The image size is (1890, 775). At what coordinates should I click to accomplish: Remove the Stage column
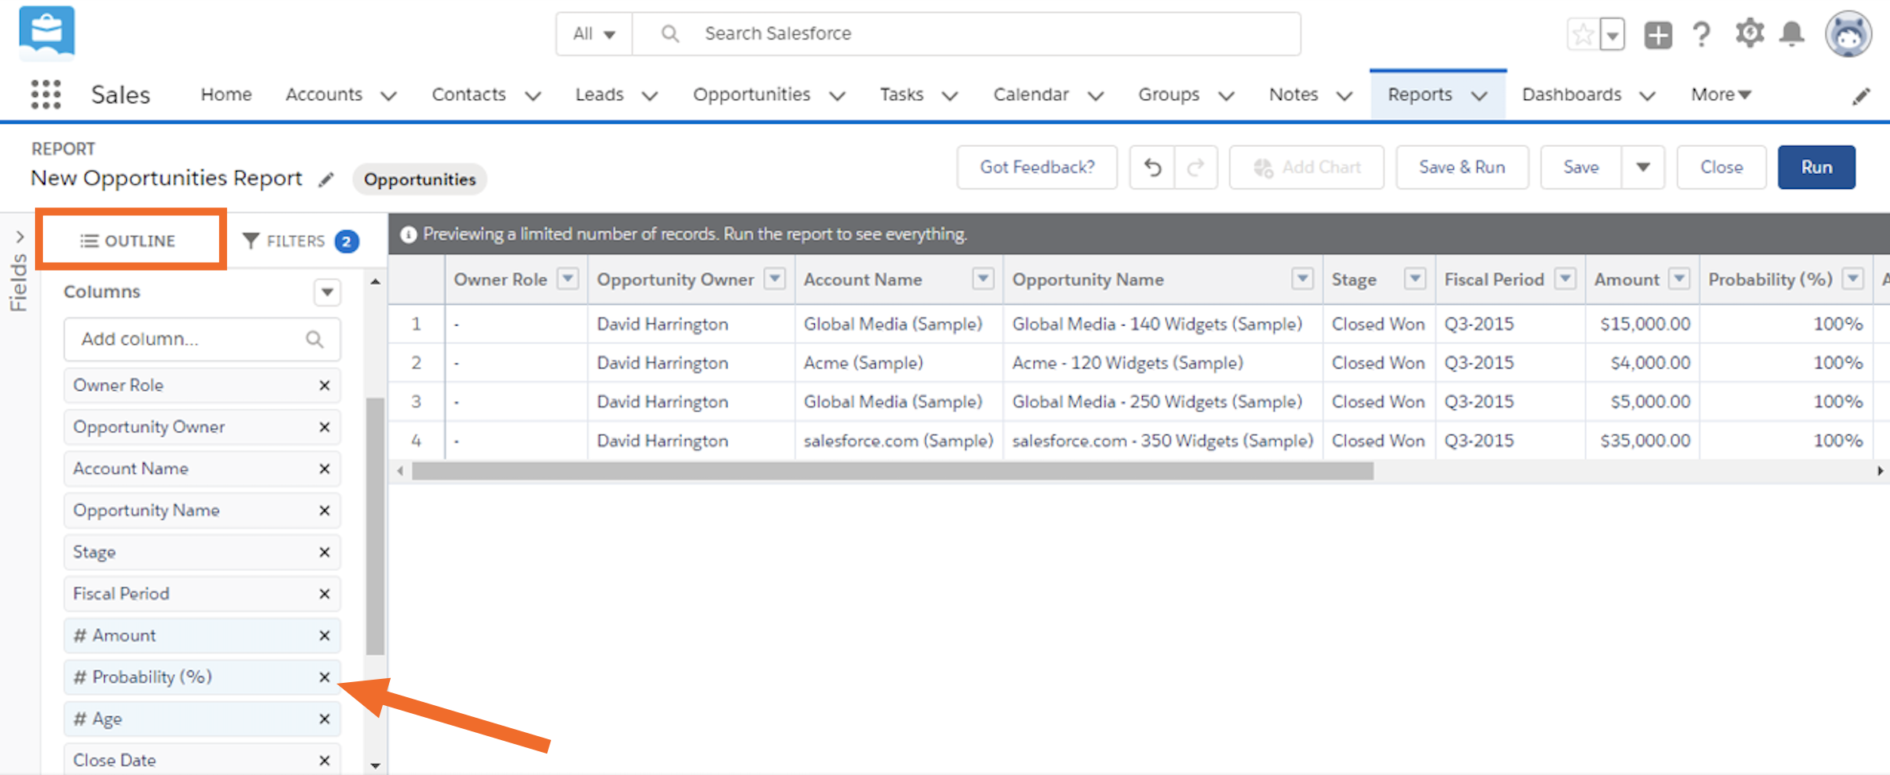click(x=324, y=552)
